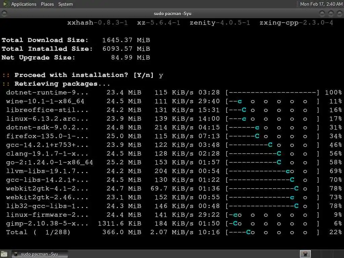The height and width of the screenshot is (258, 344).
Task: Click the linux-firmware-2... package name
Action: (x=47, y=215)
